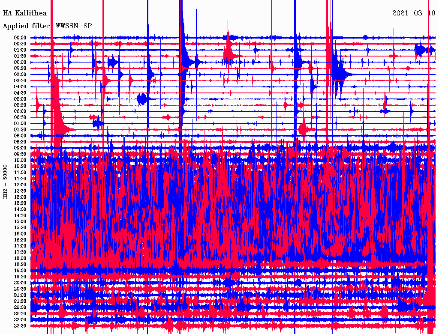Select the 07:00 time label
Viewport: 439px width, 334px height.
click(20, 124)
